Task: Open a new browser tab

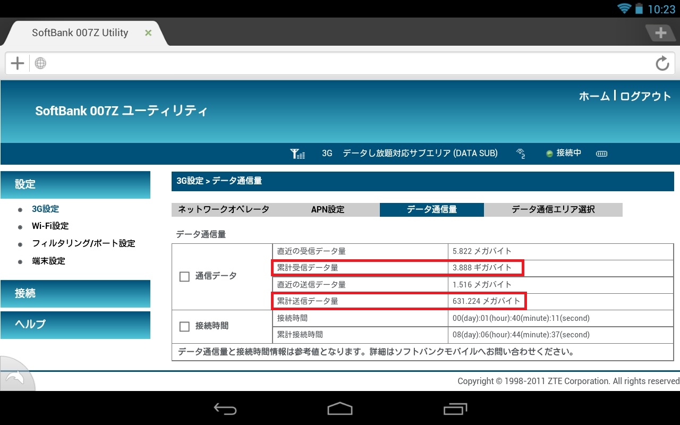Action: pos(660,33)
